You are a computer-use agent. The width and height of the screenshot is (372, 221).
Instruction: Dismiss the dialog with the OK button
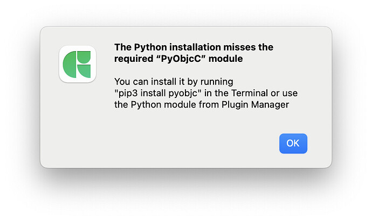[x=293, y=144]
